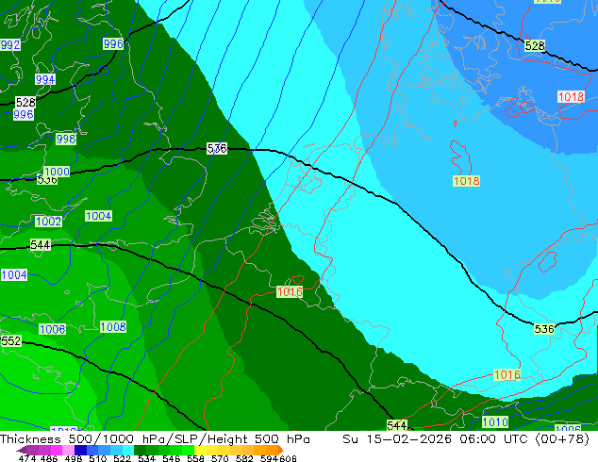Image resolution: width=598 pixels, height=462 pixels.
Task: Click the blue 1002 isobar label
Action: click(x=48, y=221)
